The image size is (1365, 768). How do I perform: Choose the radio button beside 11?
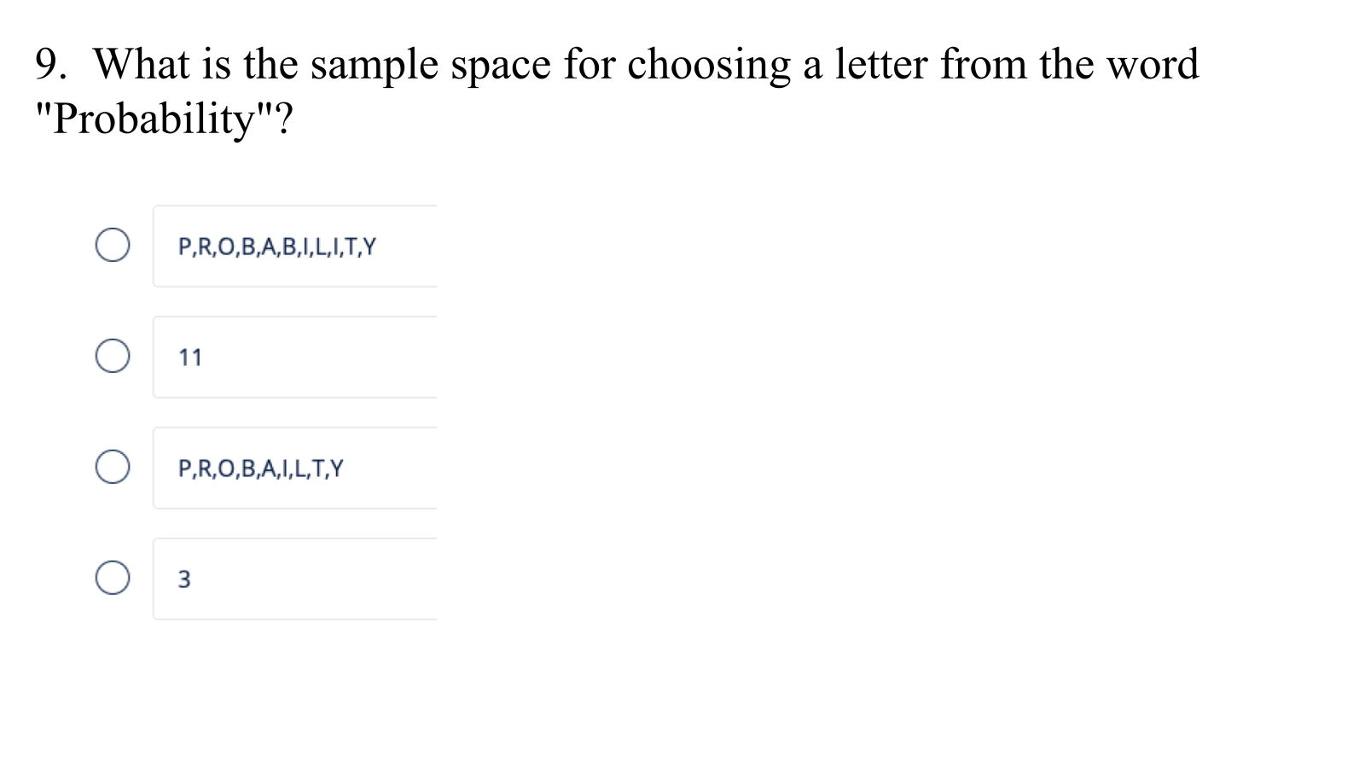(113, 356)
